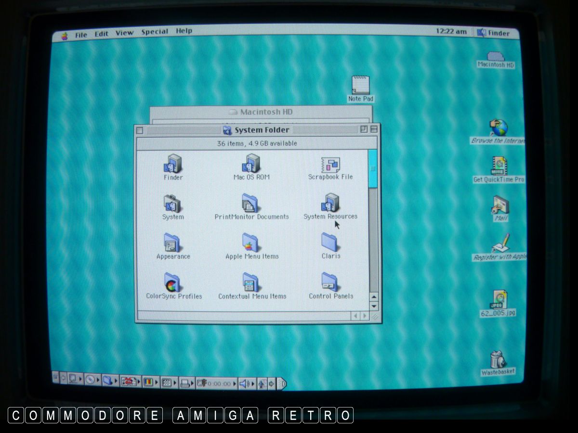The image size is (578, 433).
Task: Select the 62_005.jpg file on the desktop
Action: [x=498, y=299]
